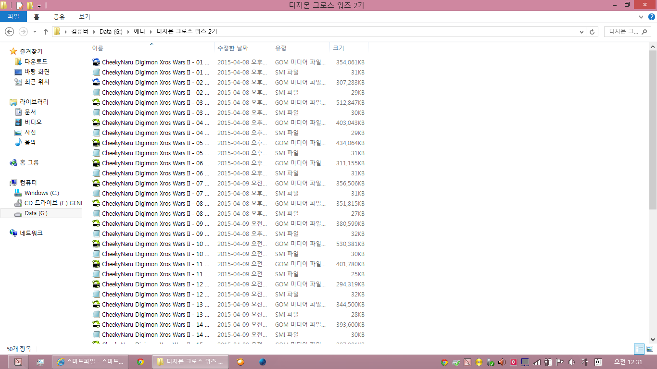Viewport: 657px width, 369px height.
Task: Select 컴퓨터 in the navigation pane
Action: [x=28, y=183]
